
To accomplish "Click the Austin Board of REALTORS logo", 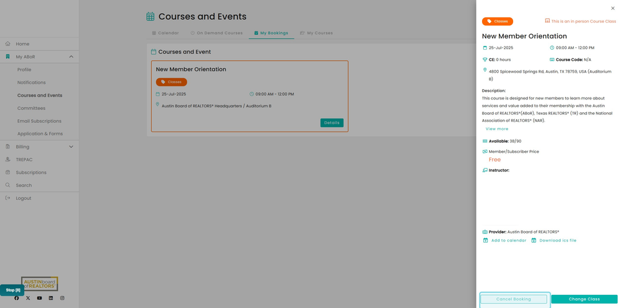I will coord(40,283).
